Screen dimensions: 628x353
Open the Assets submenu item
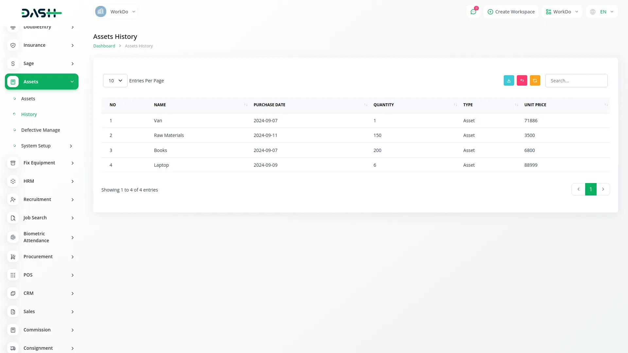coord(28,98)
